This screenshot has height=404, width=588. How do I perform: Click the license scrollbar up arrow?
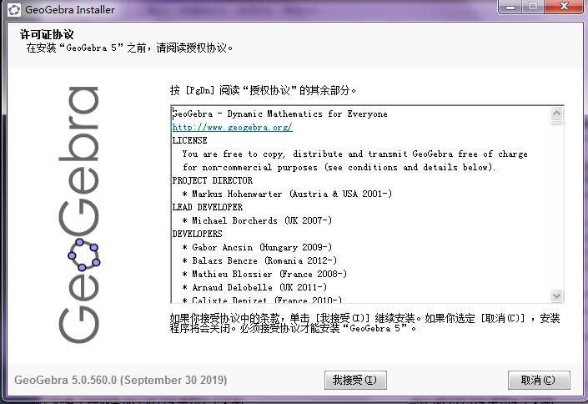point(556,113)
